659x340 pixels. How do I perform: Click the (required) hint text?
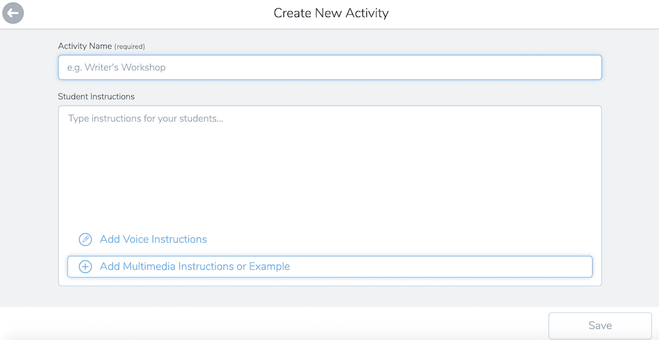[129, 47]
